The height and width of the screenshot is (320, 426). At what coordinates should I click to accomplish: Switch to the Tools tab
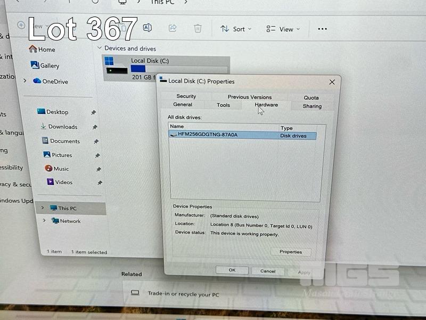[224, 105]
